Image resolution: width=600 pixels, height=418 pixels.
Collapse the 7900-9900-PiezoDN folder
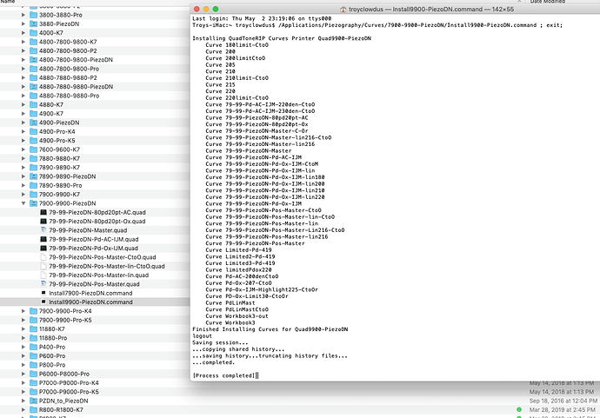point(23,203)
